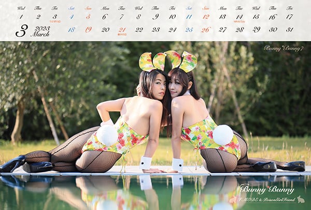Select date 8 in the calendar
The image size is (311, 210).
click(x=138, y=17)
